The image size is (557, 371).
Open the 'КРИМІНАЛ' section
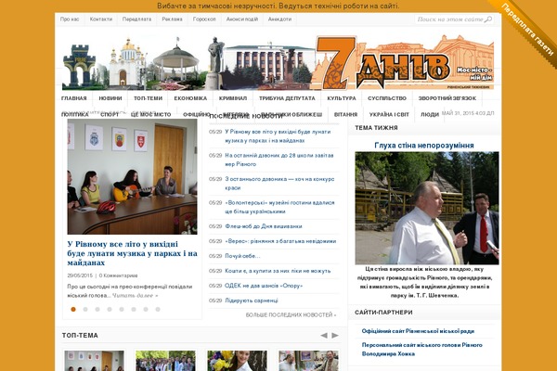pyautogui.click(x=233, y=98)
